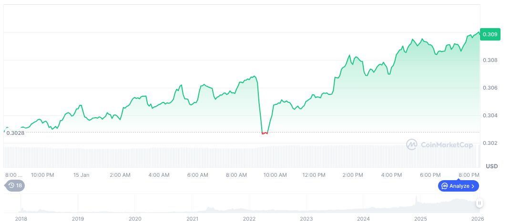Click the USD currency label
The width and height of the screenshot is (511, 224).
[491, 166]
